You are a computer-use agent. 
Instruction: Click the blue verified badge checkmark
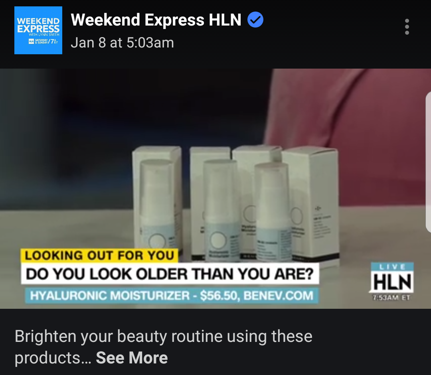coord(255,20)
